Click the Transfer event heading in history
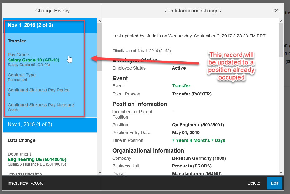 tap(17, 41)
